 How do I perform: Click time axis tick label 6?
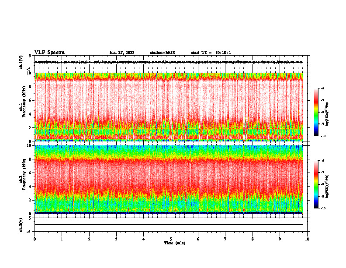(x=198, y=239)
